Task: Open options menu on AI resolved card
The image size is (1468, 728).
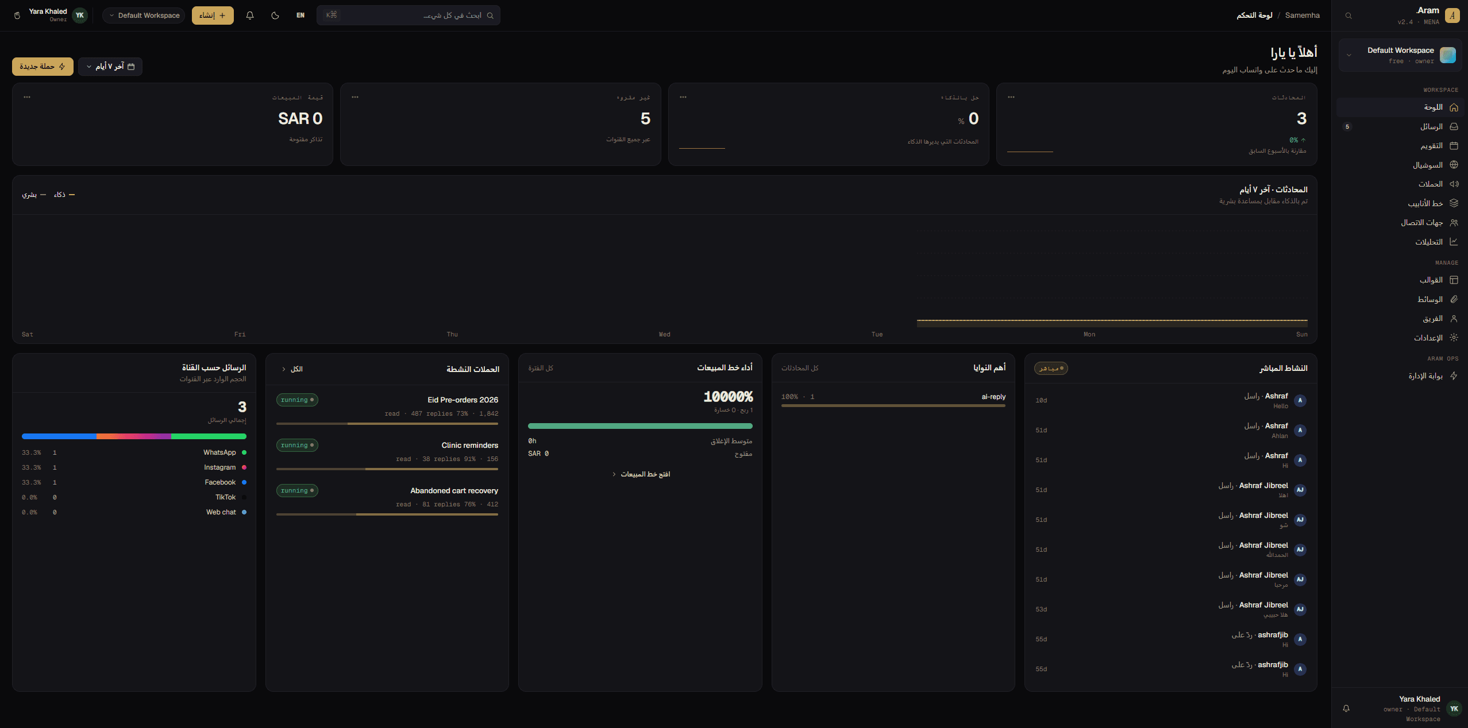Action: (683, 97)
